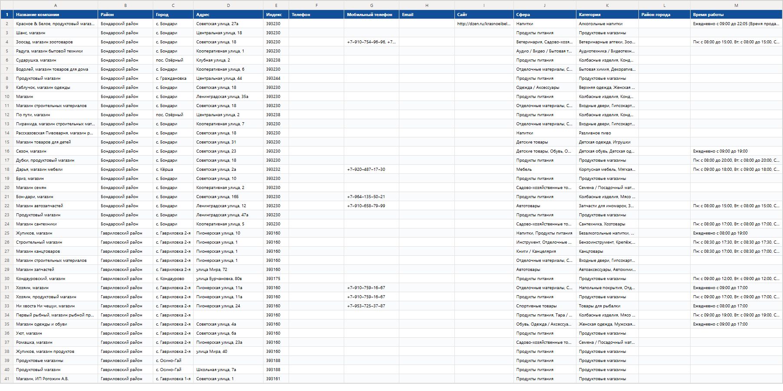Select the 'Водолей, магазин товаров для дома' cell

[56, 69]
